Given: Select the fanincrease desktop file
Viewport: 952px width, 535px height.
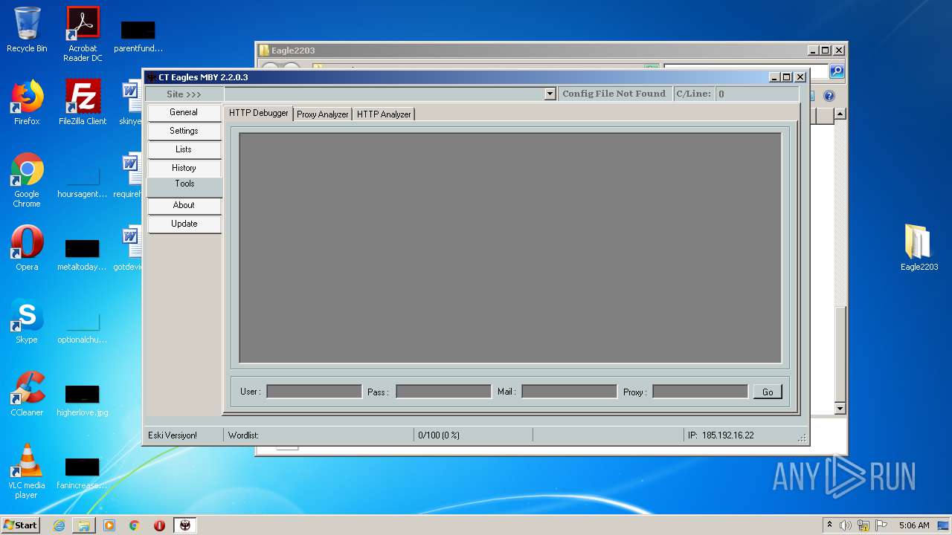Looking at the screenshot, I should click(x=83, y=473).
